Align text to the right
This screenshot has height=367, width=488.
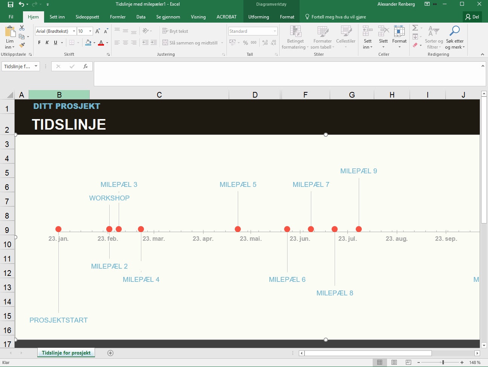click(134, 43)
